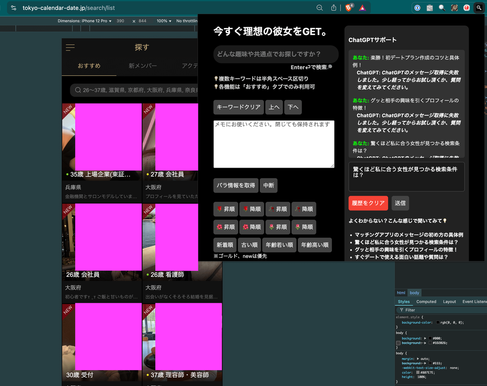This screenshot has height=386, width=487.
Task: Click the tulip 降順 sort button
Action: coord(304,227)
